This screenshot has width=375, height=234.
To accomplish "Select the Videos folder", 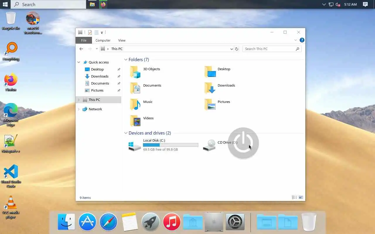I will pos(142,121).
